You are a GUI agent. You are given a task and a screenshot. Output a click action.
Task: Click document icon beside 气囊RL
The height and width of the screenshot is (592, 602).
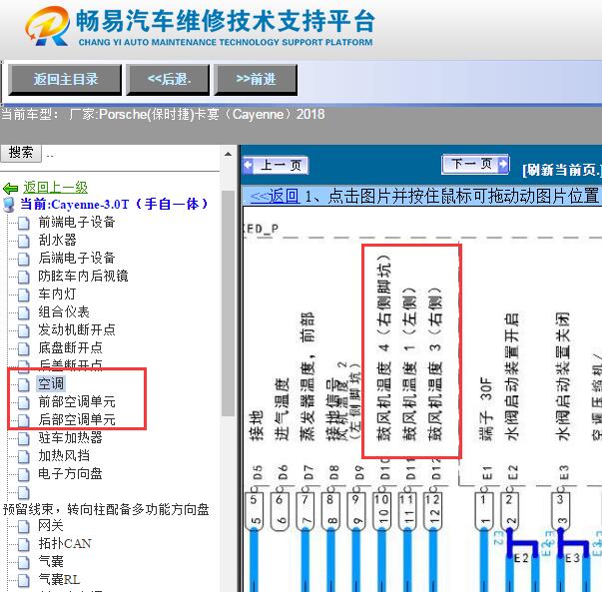coord(23,581)
